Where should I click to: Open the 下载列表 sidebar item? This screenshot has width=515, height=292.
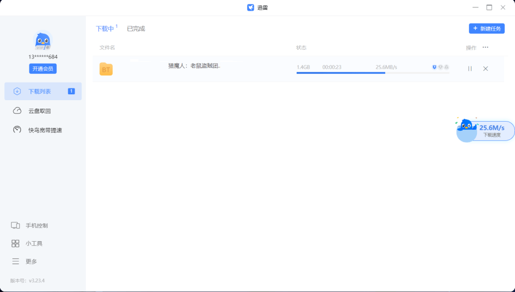click(x=43, y=91)
